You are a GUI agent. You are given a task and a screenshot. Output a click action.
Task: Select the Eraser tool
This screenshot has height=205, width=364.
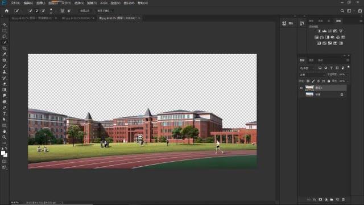pos(4,84)
